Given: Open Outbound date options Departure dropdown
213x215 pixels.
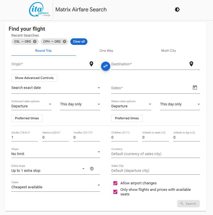Looking at the screenshot, I should point(31,105).
